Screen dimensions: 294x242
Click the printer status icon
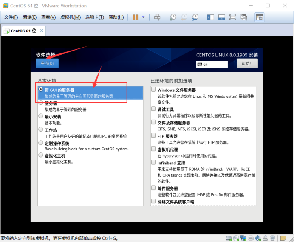(x=251, y=238)
